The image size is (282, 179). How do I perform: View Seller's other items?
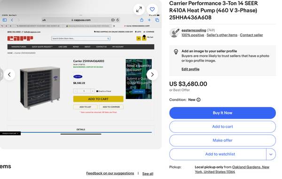(x=222, y=35)
